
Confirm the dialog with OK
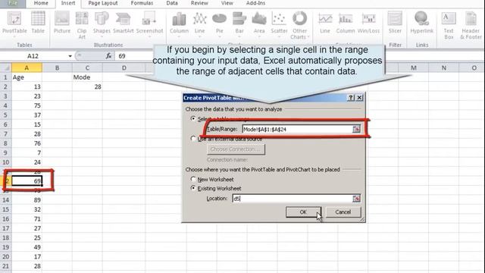click(x=303, y=212)
